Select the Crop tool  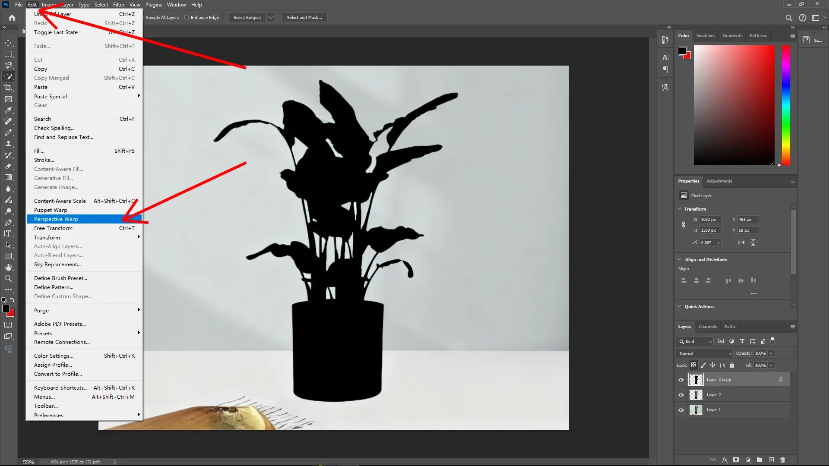tap(8, 87)
